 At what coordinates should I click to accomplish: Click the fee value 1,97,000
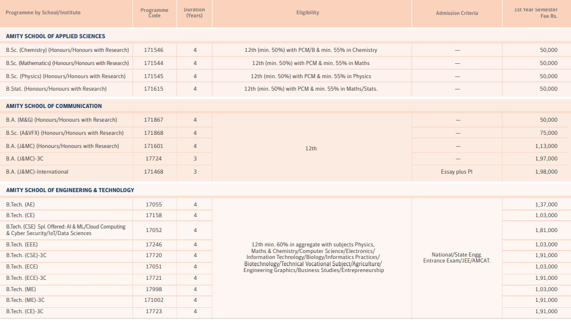546,159
